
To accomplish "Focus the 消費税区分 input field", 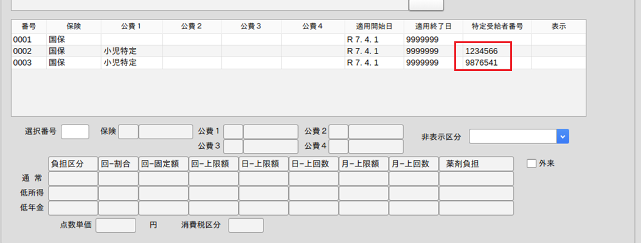I will (x=246, y=225).
